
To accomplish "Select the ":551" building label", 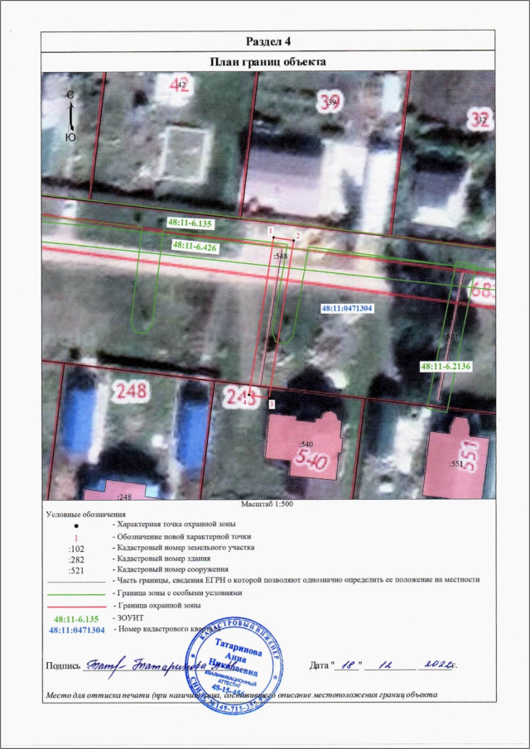I will 458,463.
